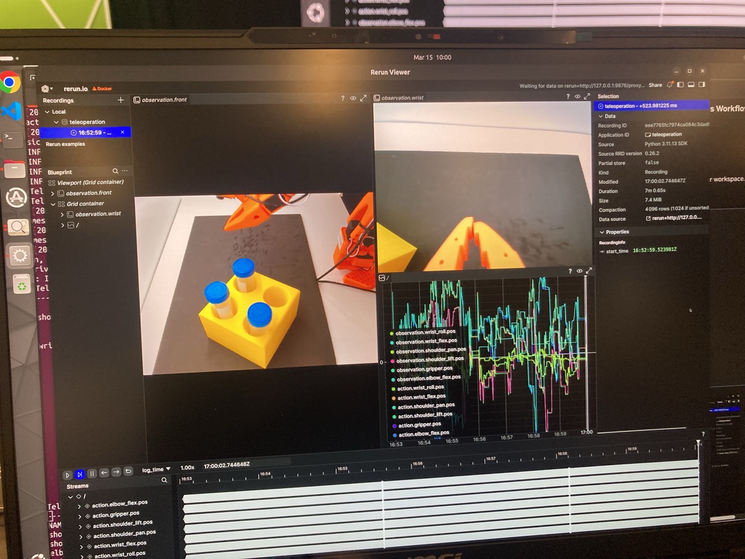The height and width of the screenshot is (559, 745).
Task: Click the help question mark on observation.wrist
Action: (568, 98)
